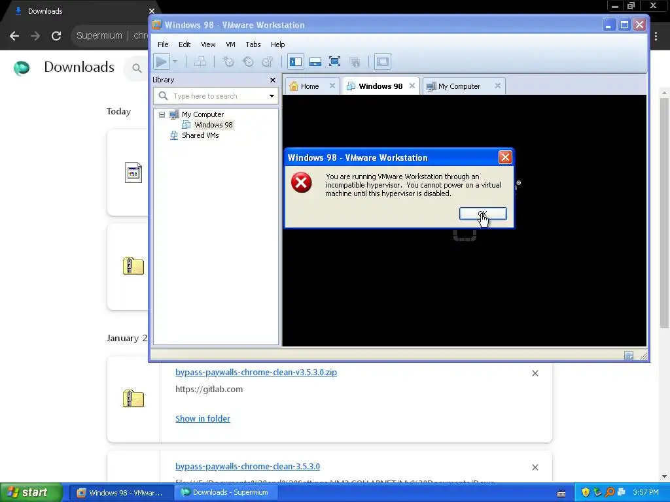The width and height of the screenshot is (670, 502).
Task: Open the VM menu
Action: click(230, 44)
